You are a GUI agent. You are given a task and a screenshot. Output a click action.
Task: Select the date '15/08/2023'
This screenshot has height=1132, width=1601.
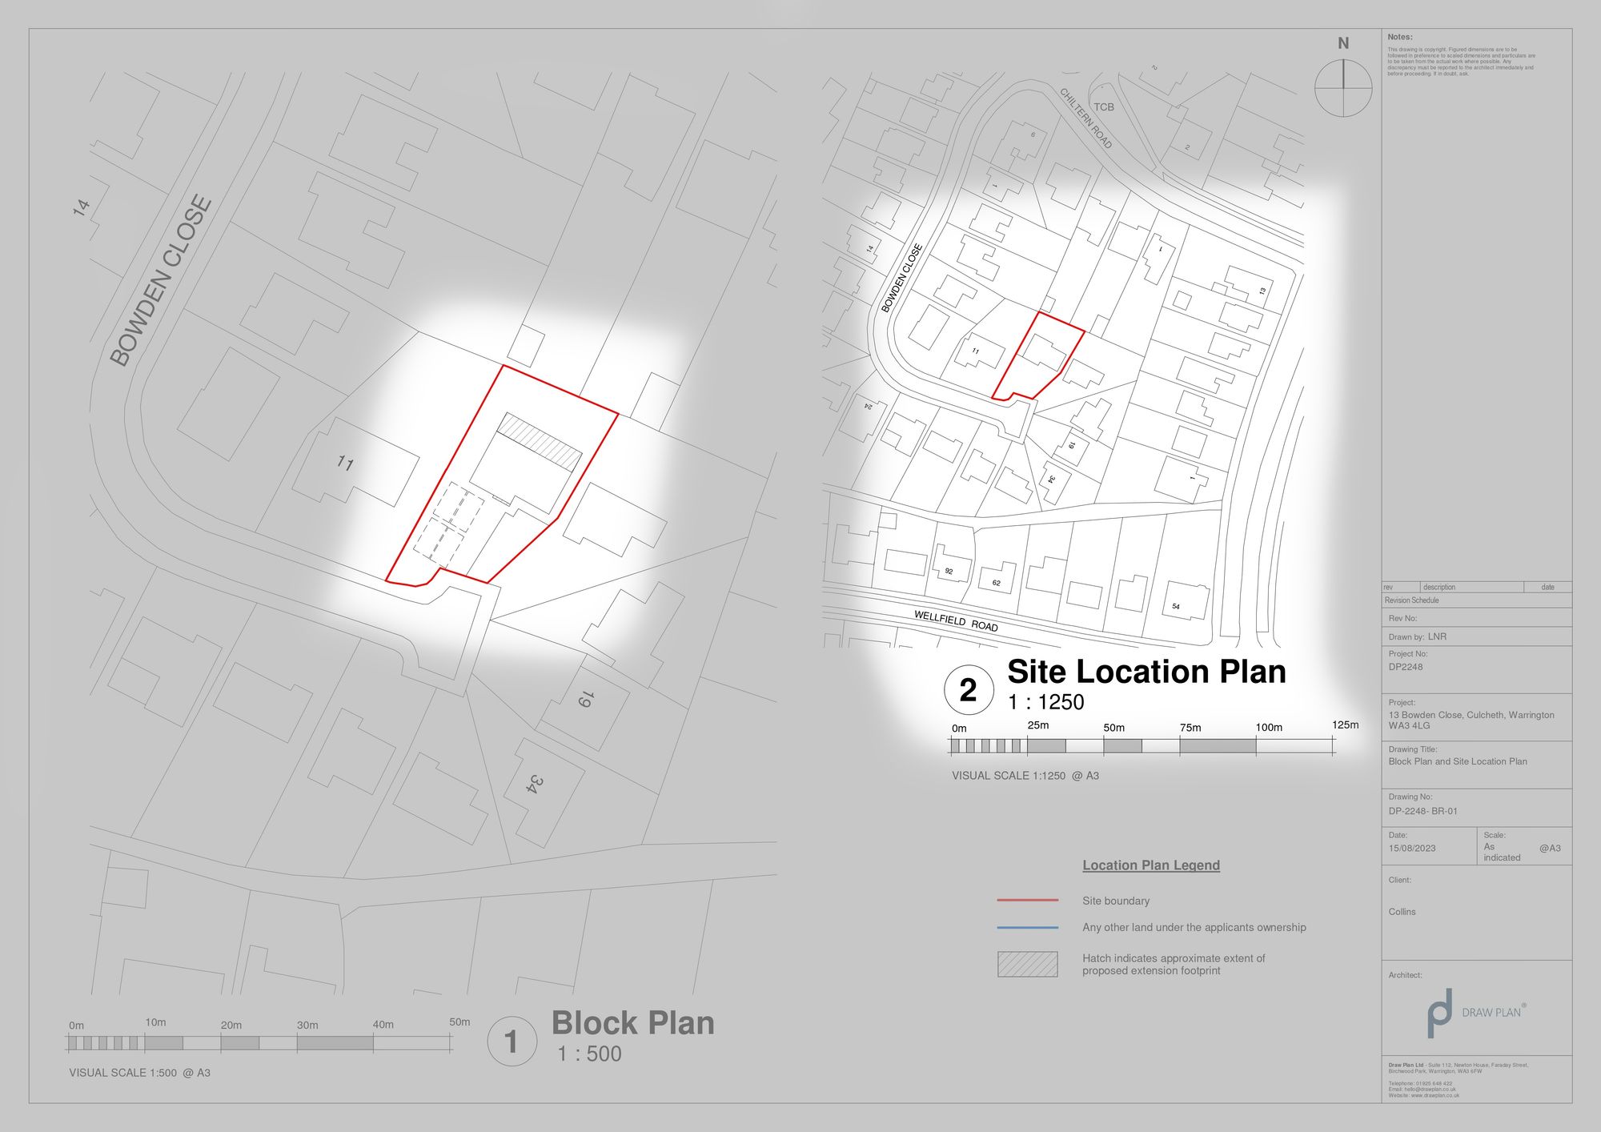pyautogui.click(x=1413, y=849)
